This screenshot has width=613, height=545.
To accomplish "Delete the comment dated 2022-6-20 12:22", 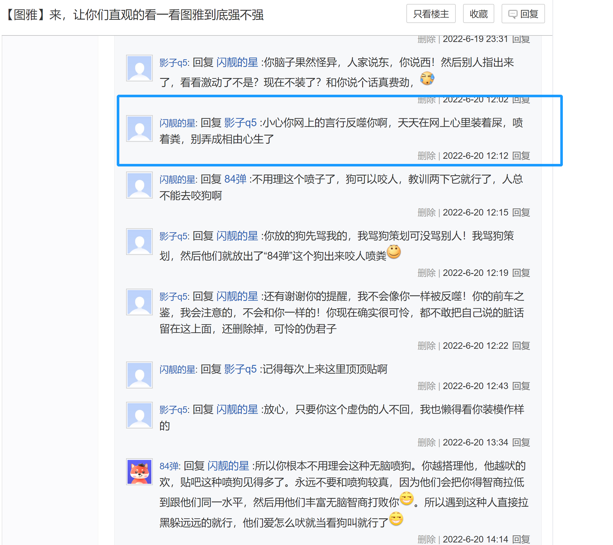I will click(427, 346).
